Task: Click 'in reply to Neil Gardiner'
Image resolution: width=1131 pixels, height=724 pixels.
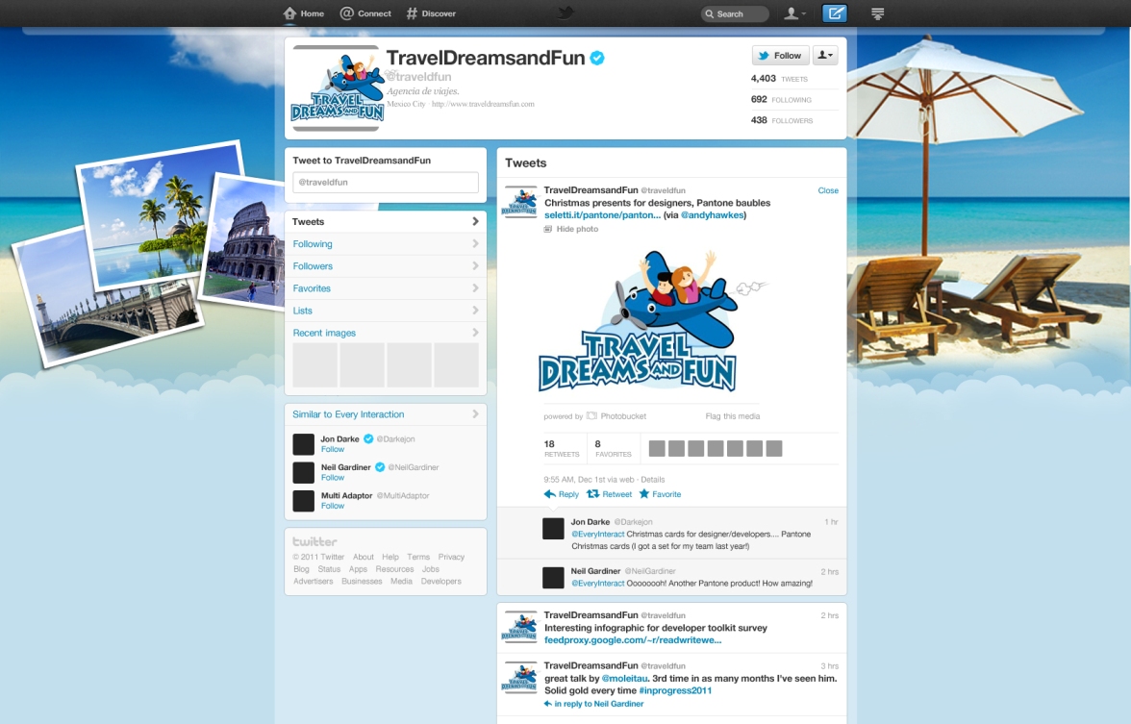Action: pyautogui.click(x=593, y=704)
